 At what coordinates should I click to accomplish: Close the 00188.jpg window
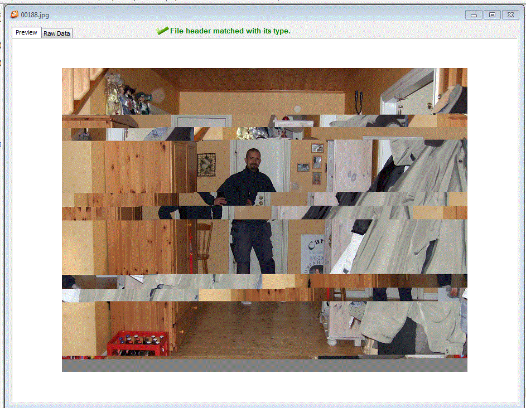[x=510, y=14]
